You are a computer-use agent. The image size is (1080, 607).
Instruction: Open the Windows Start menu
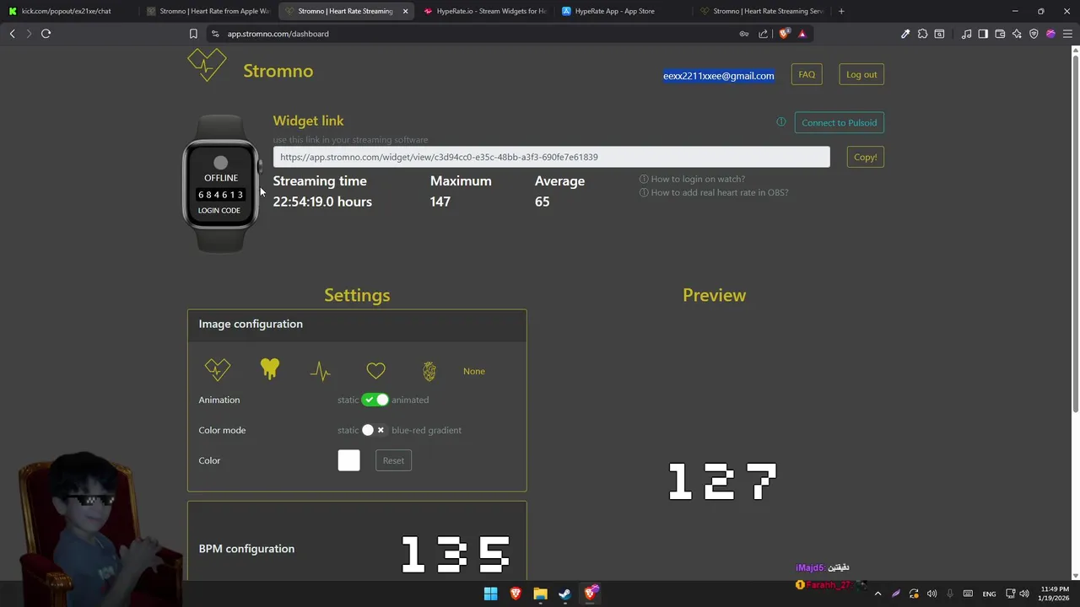click(490, 594)
